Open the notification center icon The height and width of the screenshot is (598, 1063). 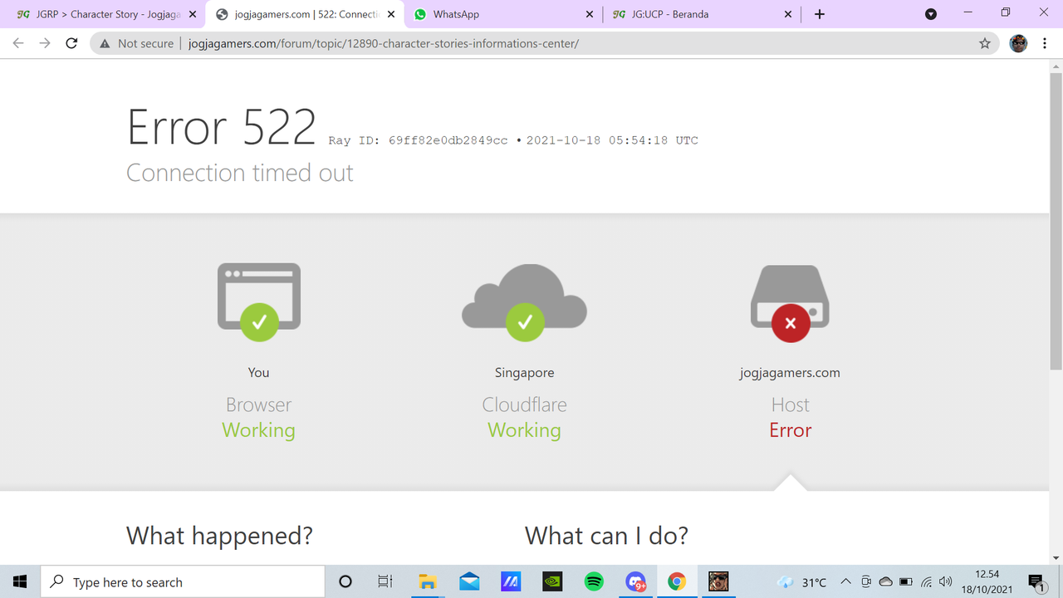1036,582
